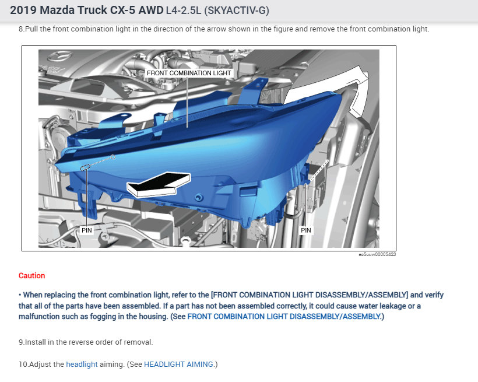Image resolution: width=478 pixels, height=382 pixels.
Task: Click the red 'Caution' heading
Action: pos(31,275)
